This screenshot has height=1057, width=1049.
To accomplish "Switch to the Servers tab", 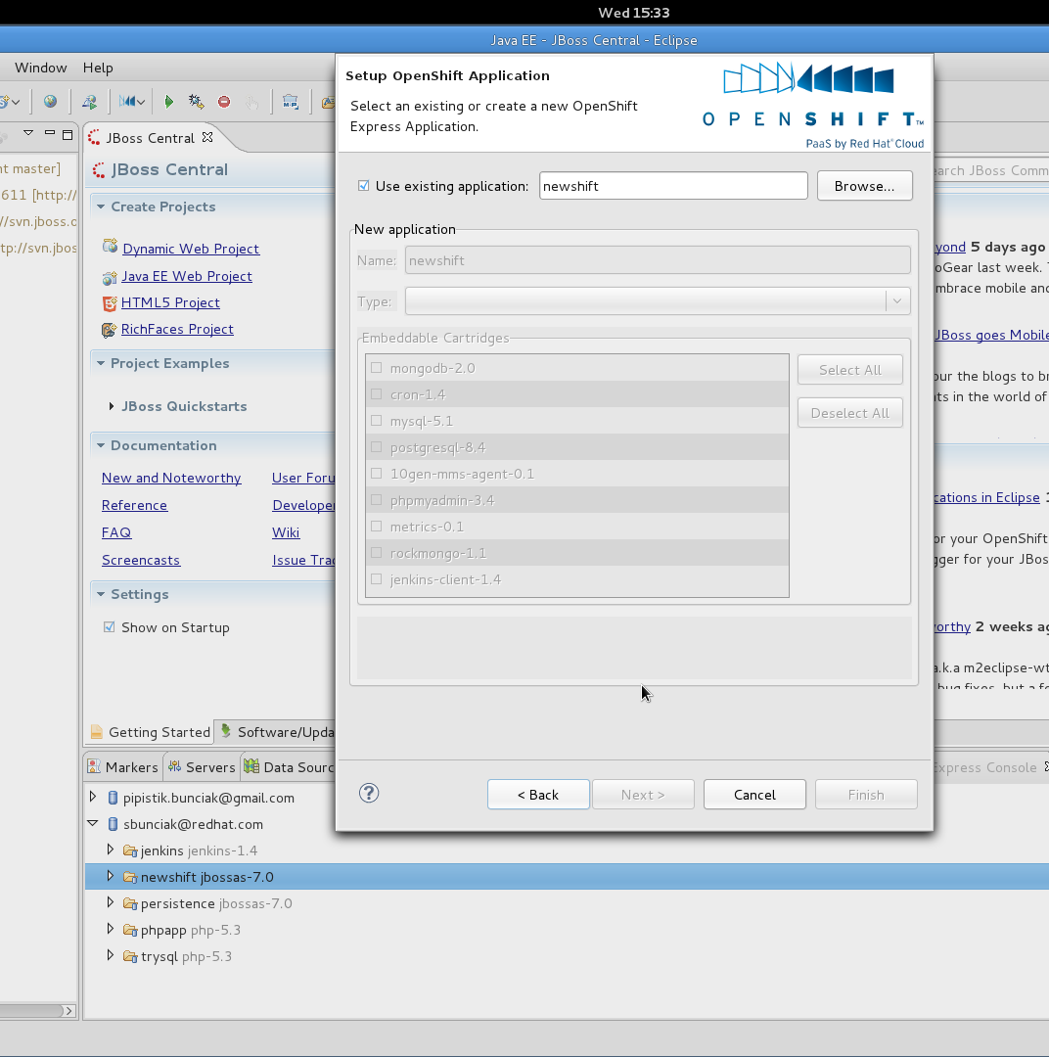I will click(201, 767).
